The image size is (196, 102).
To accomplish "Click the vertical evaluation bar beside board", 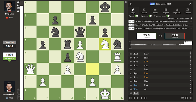I will coord(21,50).
